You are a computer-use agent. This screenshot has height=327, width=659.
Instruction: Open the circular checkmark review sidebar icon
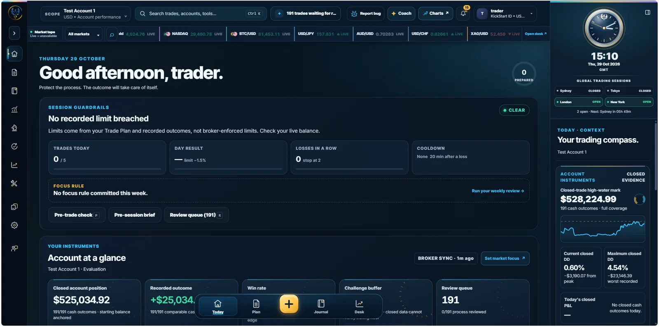[x=14, y=146]
